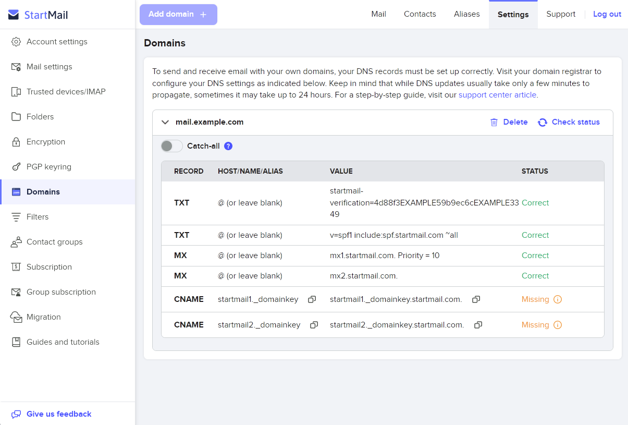Screen dimensions: 628x425
Task: Click the Domains page heading
Action: click(x=165, y=43)
